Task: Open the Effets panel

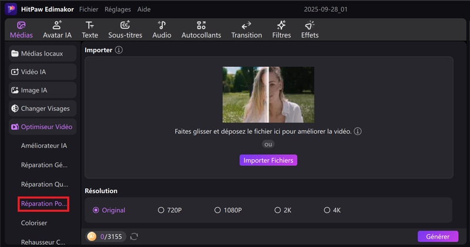Action: pyautogui.click(x=310, y=30)
